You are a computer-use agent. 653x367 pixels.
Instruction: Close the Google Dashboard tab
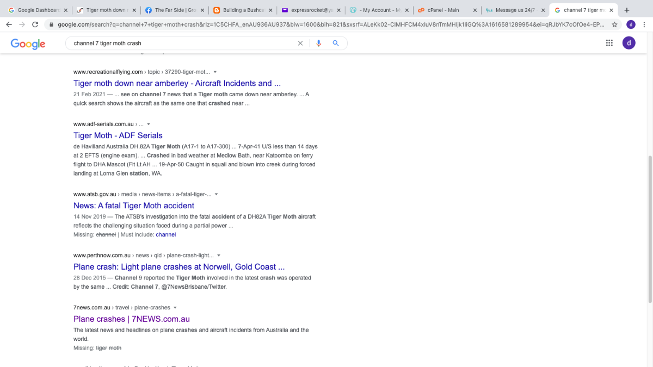[x=65, y=10]
